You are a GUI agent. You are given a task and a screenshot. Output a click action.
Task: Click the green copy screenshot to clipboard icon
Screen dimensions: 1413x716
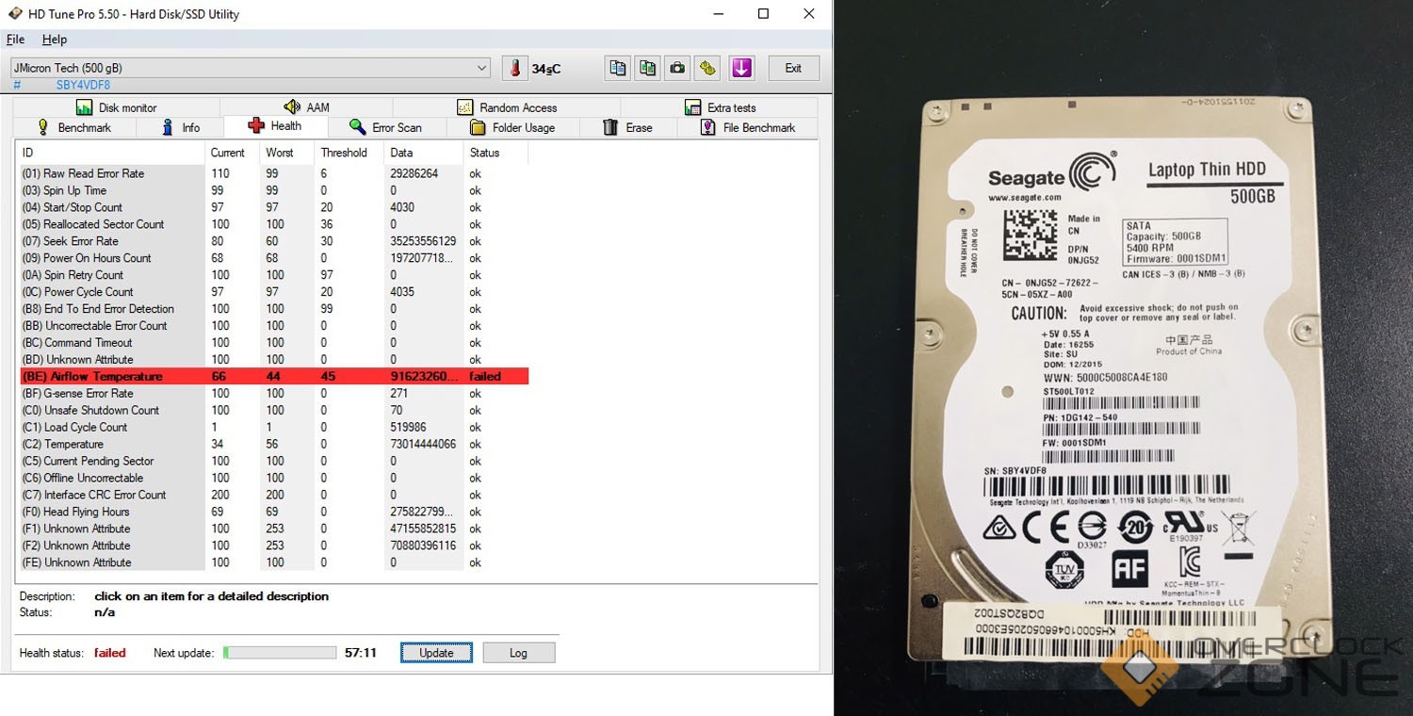(x=647, y=68)
